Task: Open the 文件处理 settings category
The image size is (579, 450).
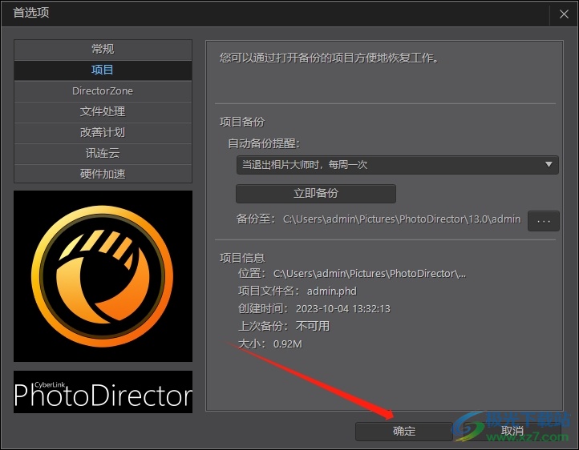Action: (x=103, y=111)
